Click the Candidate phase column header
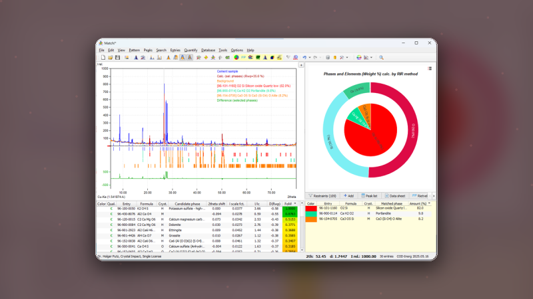Viewport: 533px width, 299px height. point(187,204)
